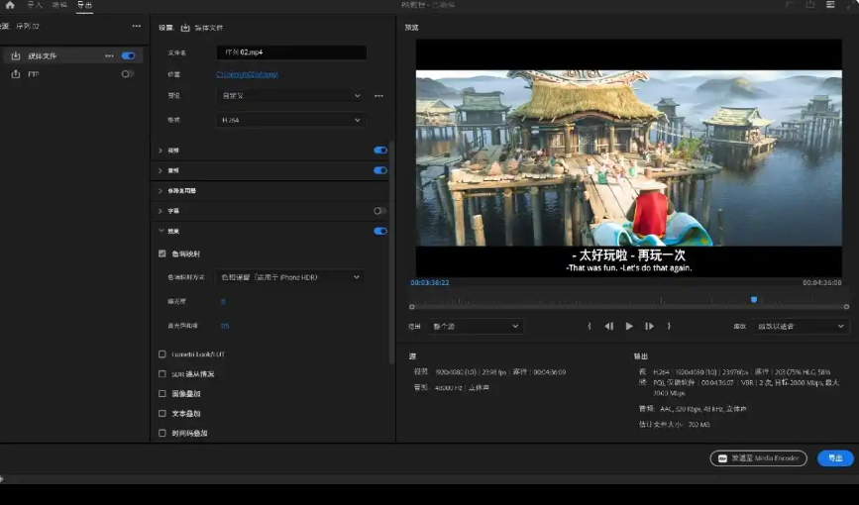Click the blue playhead on preview timeline
The height and width of the screenshot is (505, 859).
click(x=754, y=299)
